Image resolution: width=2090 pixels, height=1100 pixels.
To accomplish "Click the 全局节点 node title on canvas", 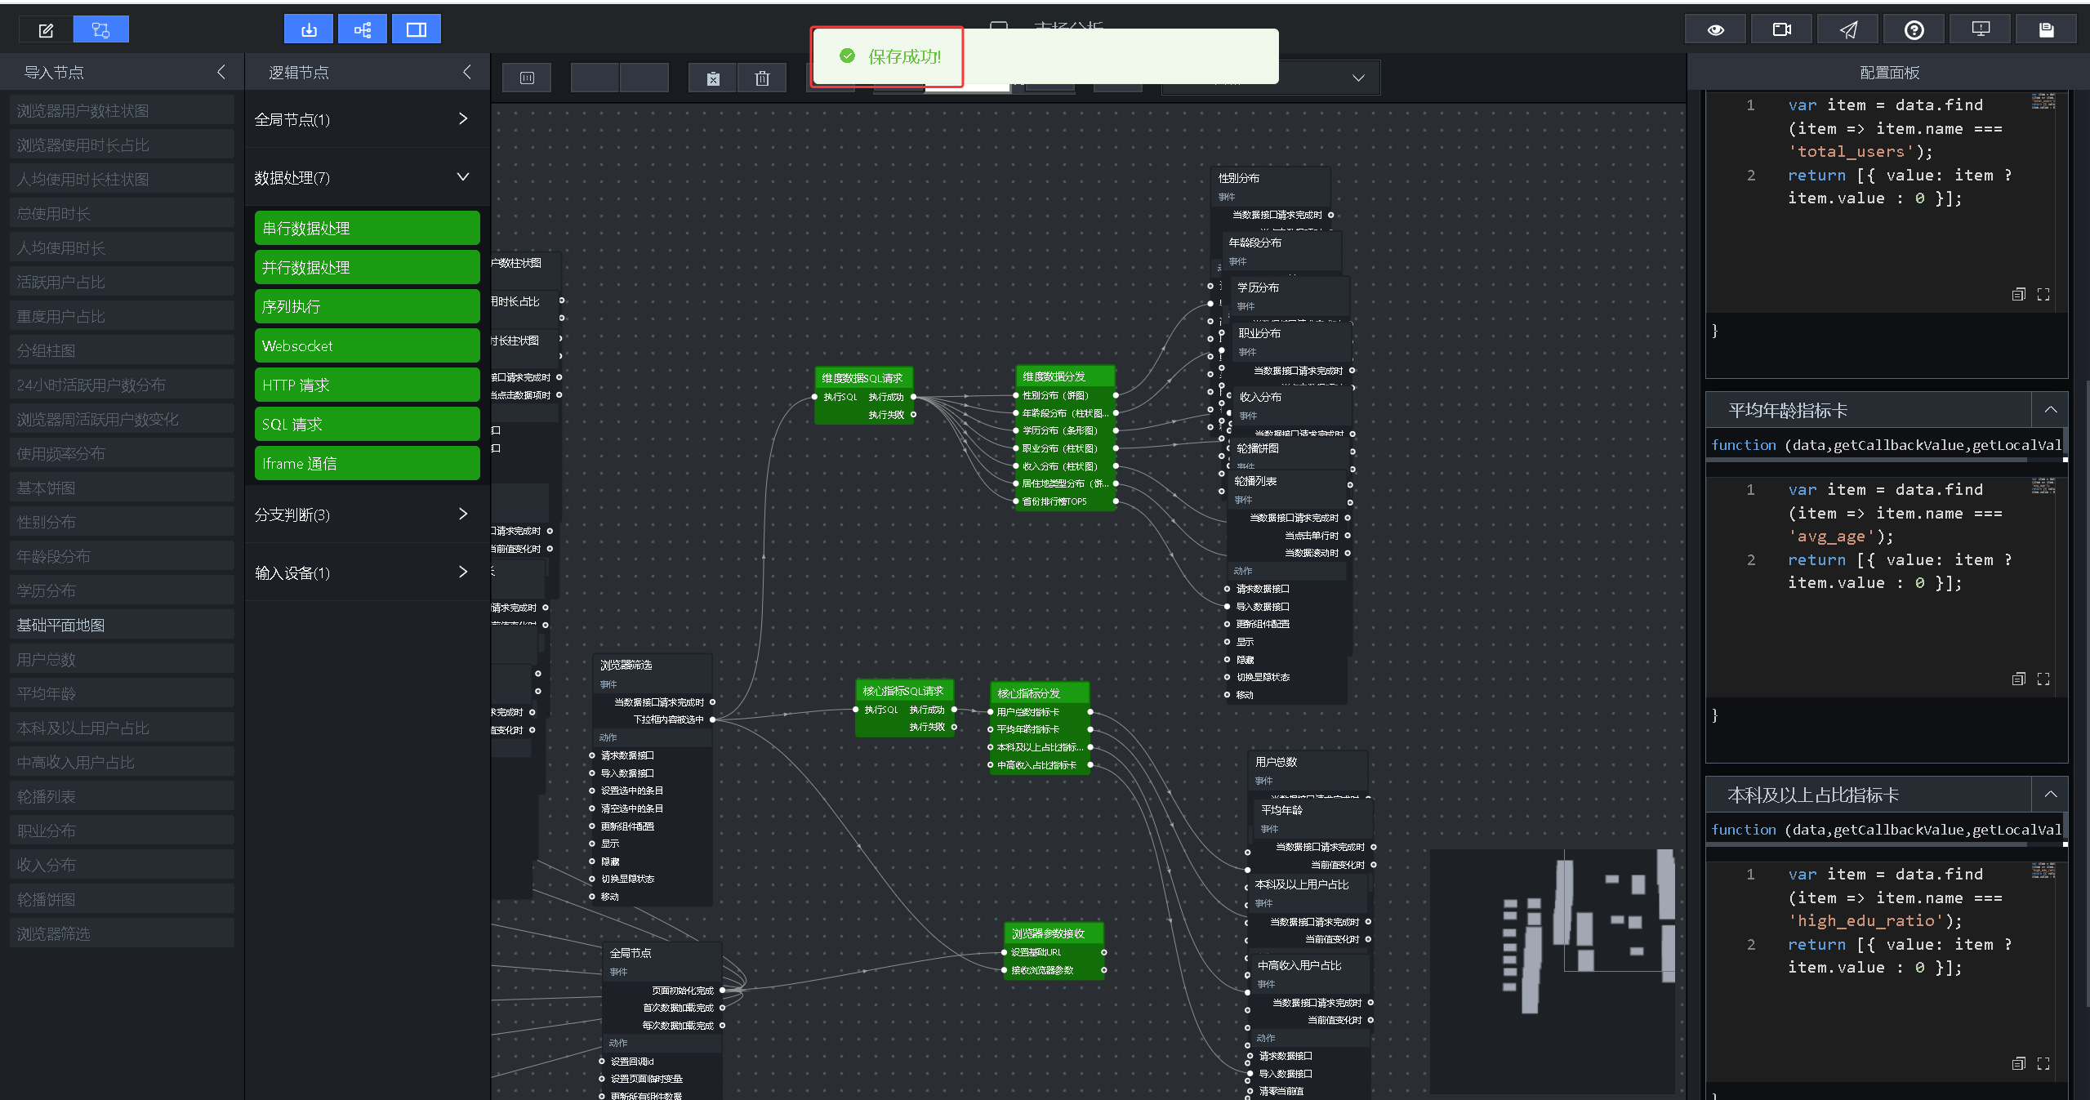I will click(x=631, y=953).
